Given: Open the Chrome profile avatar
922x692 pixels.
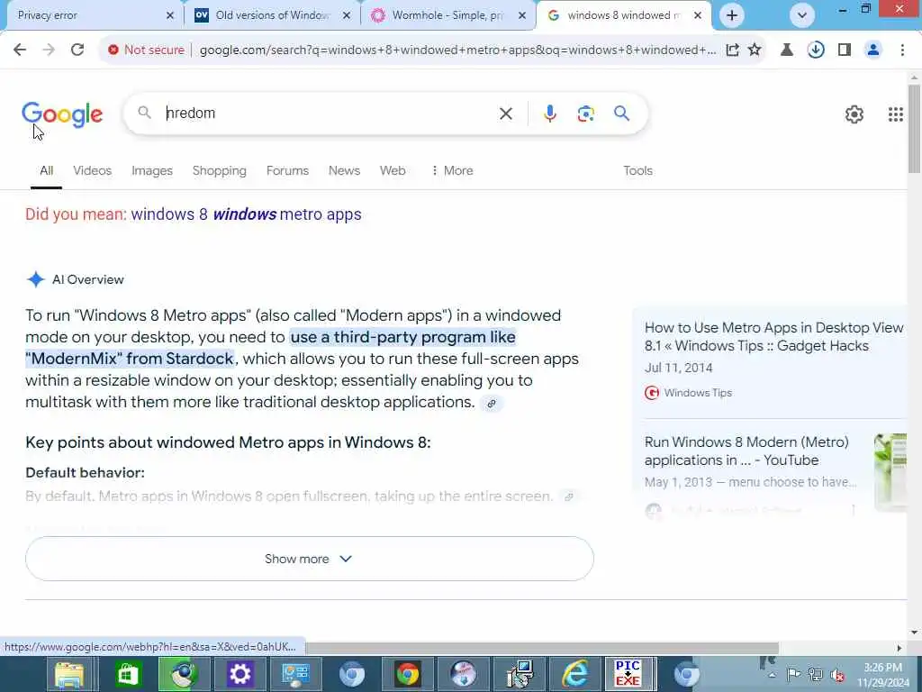Looking at the screenshot, I should [x=873, y=50].
